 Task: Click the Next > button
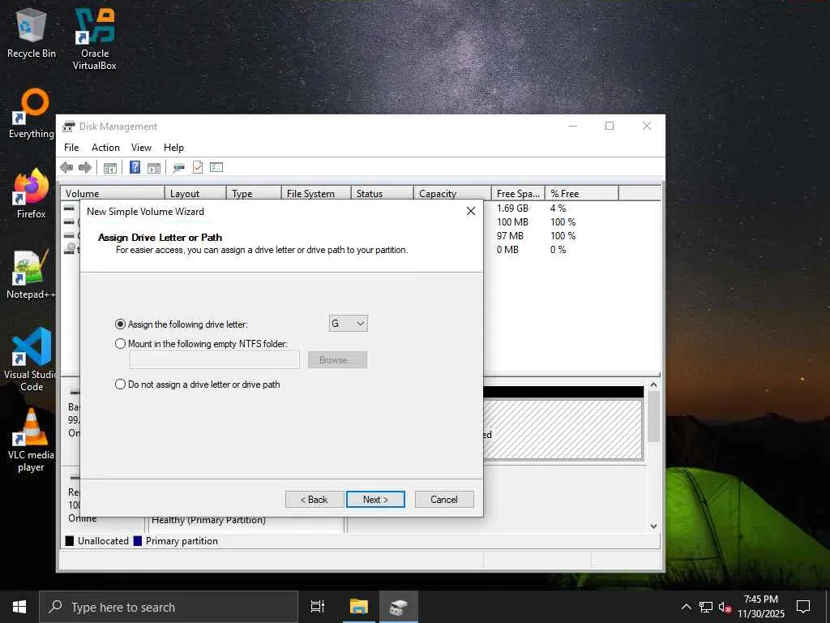[x=375, y=500]
